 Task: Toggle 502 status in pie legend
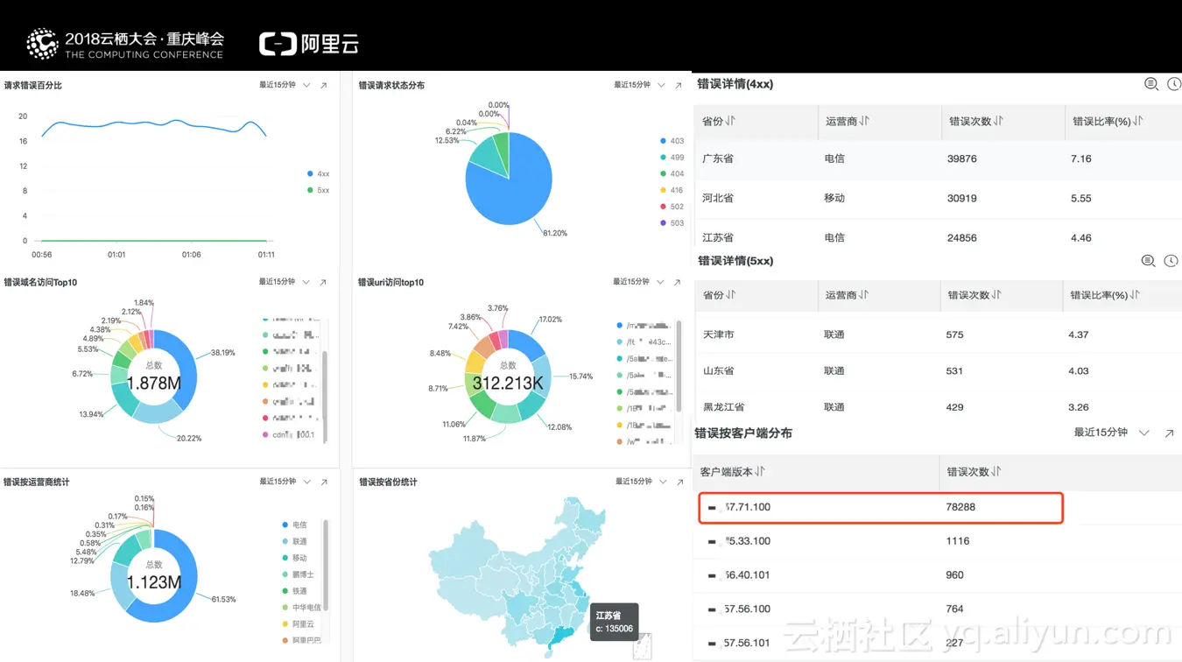tap(672, 207)
